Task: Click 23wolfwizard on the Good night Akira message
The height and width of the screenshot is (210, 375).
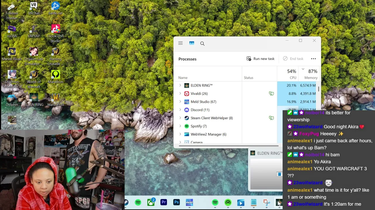Action: pos(308,127)
